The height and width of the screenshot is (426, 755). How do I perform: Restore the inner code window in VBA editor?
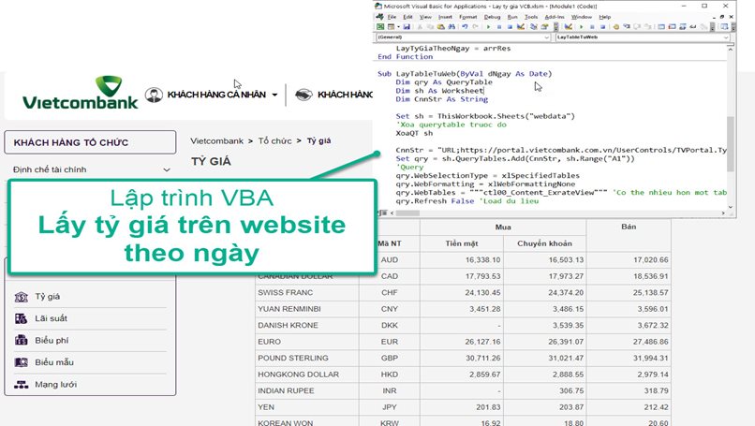tap(722, 17)
